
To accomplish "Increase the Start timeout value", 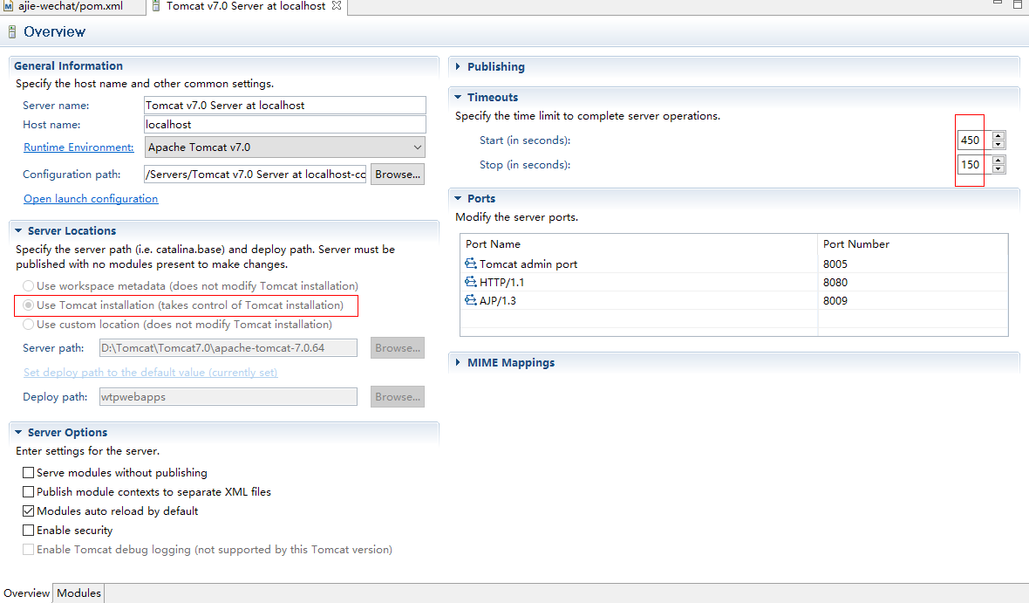I will click(998, 135).
